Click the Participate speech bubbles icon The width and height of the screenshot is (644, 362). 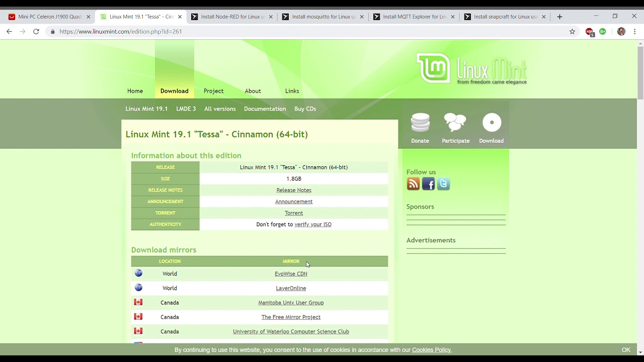click(455, 122)
